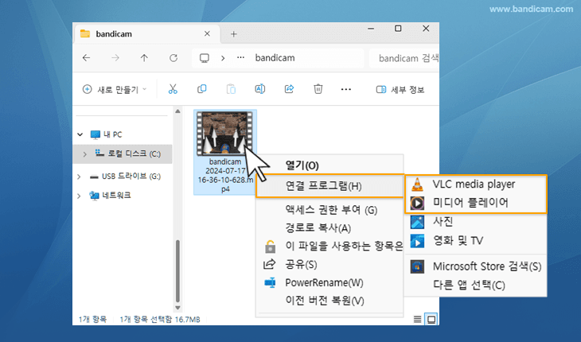The height and width of the screenshot is (342, 581).
Task: Select 이전 버전 복원(V)
Action: click(325, 301)
